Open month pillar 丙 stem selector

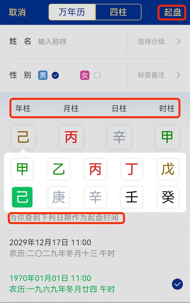tap(71, 137)
